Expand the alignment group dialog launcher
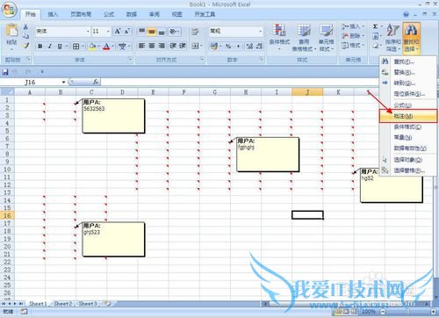The image size is (439, 318). pyautogui.click(x=202, y=60)
